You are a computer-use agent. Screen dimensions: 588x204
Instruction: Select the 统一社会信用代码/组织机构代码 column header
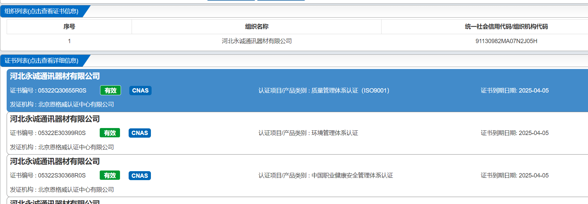506,27
